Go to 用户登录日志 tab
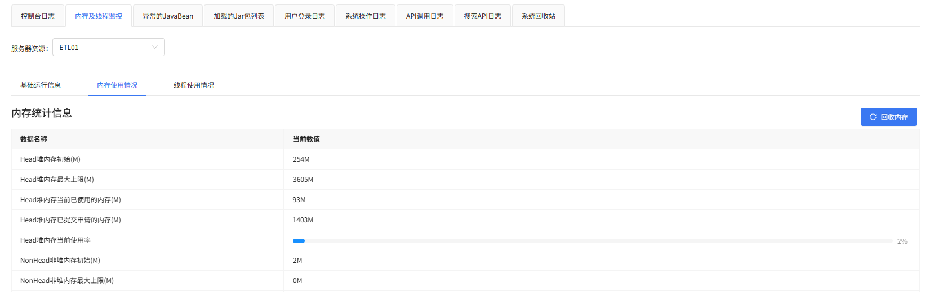This screenshot has width=934, height=292. [x=305, y=16]
